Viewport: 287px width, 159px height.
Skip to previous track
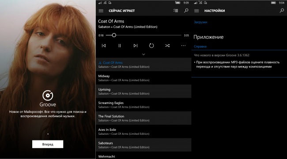click(104, 46)
